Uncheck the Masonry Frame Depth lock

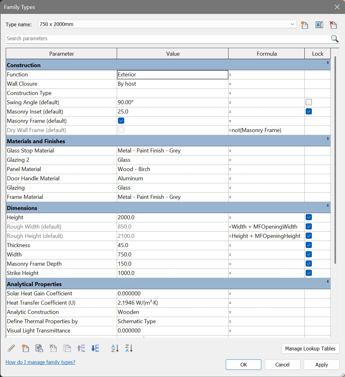coord(309,263)
